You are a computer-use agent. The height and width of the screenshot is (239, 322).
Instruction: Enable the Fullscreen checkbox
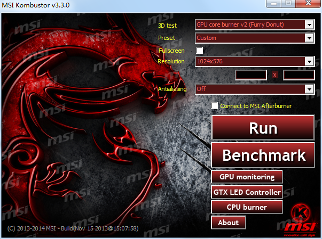coord(200,51)
